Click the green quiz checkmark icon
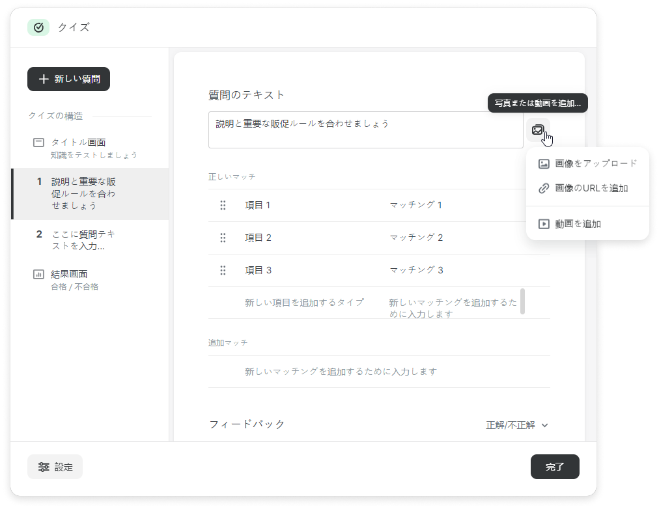The height and width of the screenshot is (509, 659). [38, 27]
